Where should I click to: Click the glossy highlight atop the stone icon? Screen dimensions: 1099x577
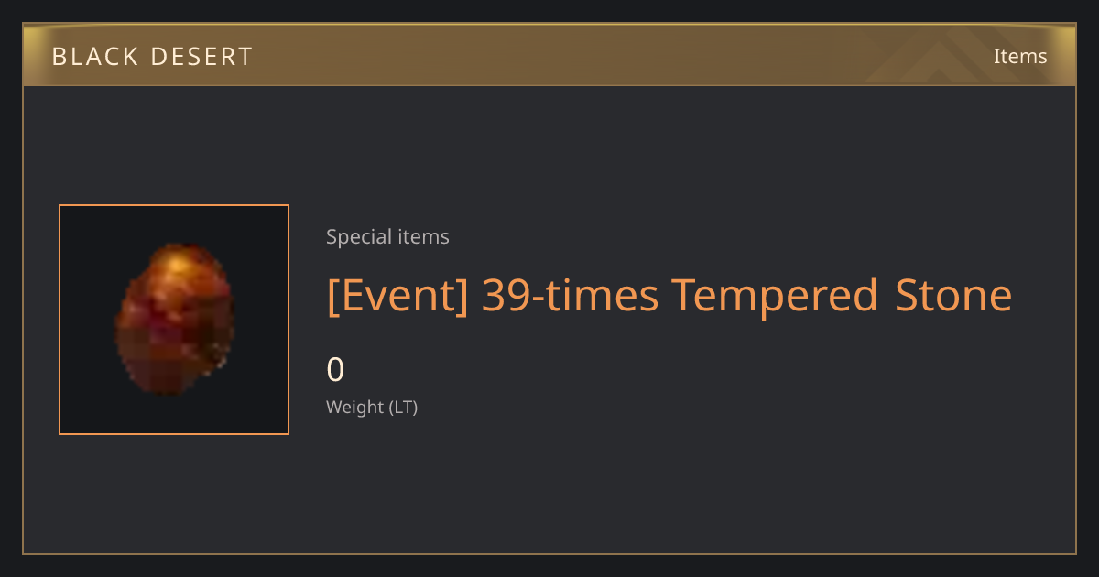[185, 263]
